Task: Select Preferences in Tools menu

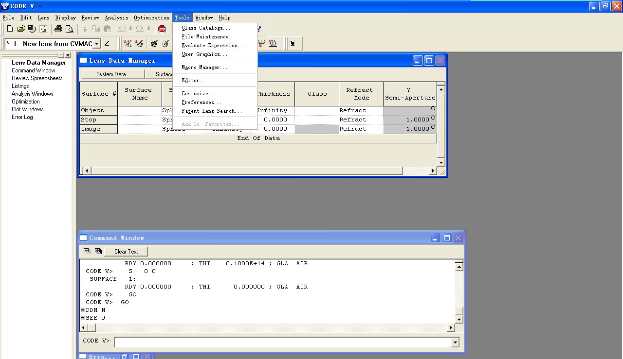Action: [202, 103]
